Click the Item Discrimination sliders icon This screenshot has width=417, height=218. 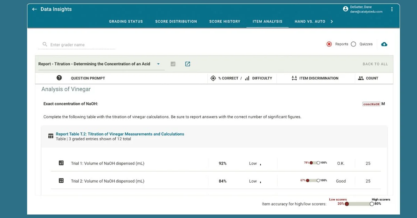(295, 78)
